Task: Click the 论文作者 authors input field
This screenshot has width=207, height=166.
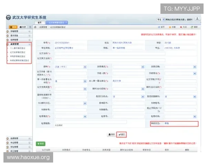Action: point(71,73)
